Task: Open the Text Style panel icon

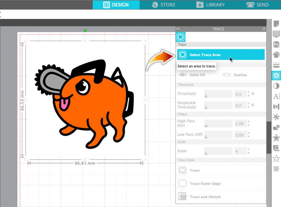Action: (276, 97)
